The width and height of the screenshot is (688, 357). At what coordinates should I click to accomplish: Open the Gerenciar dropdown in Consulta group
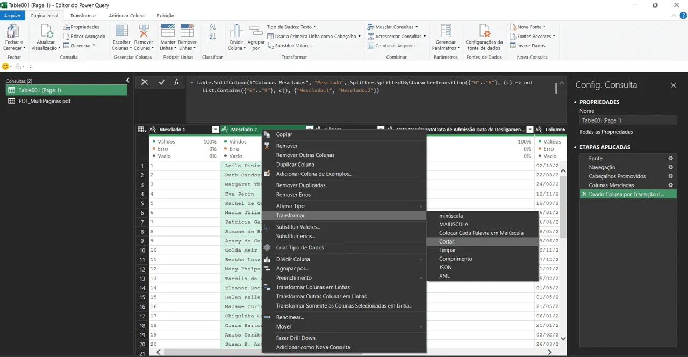[79, 46]
